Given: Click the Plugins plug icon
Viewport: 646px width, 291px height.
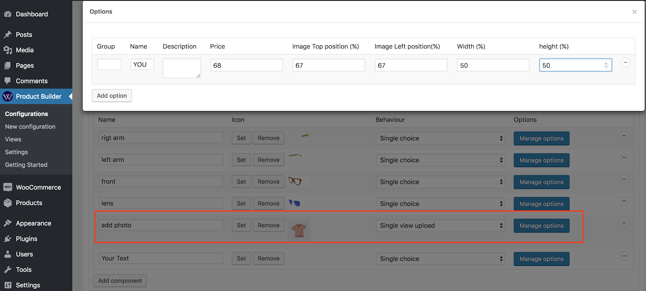Looking at the screenshot, I should tap(8, 239).
